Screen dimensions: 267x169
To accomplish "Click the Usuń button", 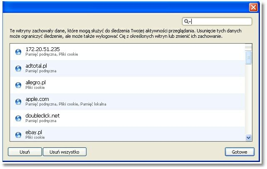I will click(x=25, y=152).
